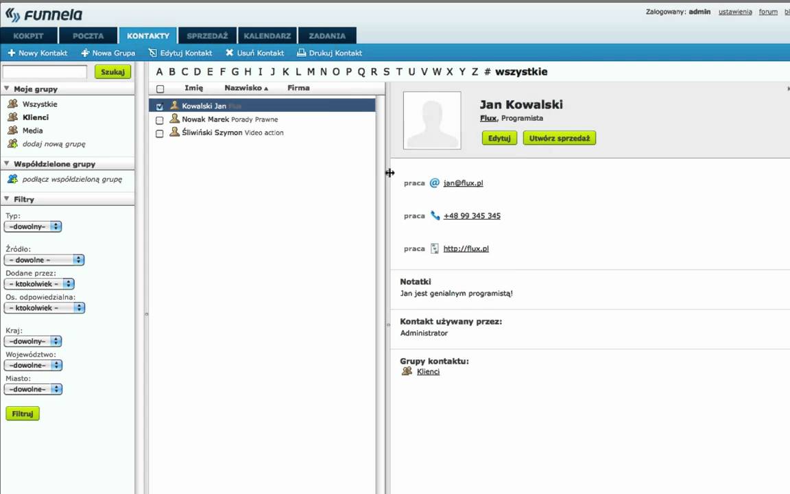Switch to the KALENDARZ tab

click(267, 35)
